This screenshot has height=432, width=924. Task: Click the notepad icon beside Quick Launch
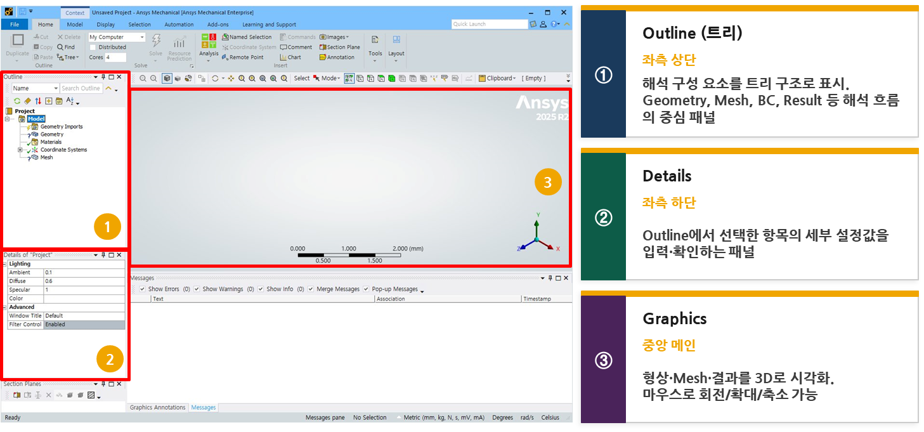533,24
